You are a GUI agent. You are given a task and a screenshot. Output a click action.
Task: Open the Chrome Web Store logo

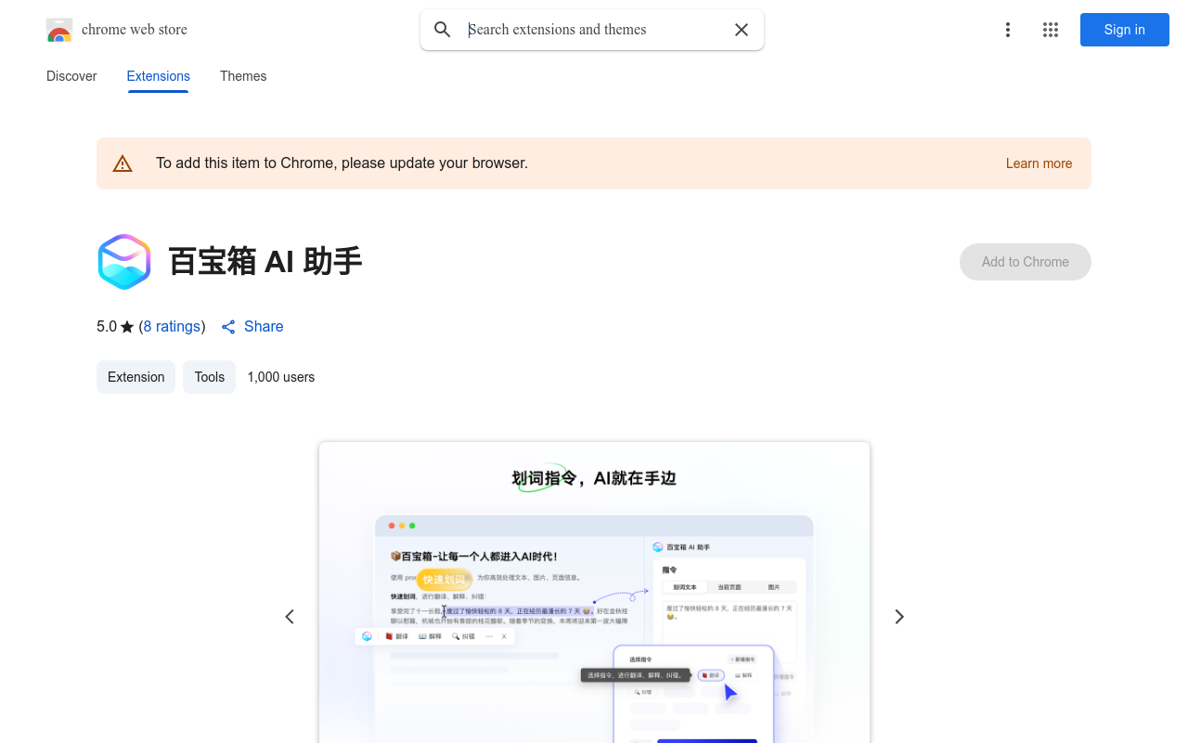(59, 30)
